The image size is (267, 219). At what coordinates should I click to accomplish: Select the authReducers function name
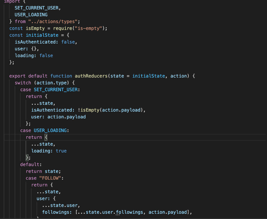coord(90,76)
